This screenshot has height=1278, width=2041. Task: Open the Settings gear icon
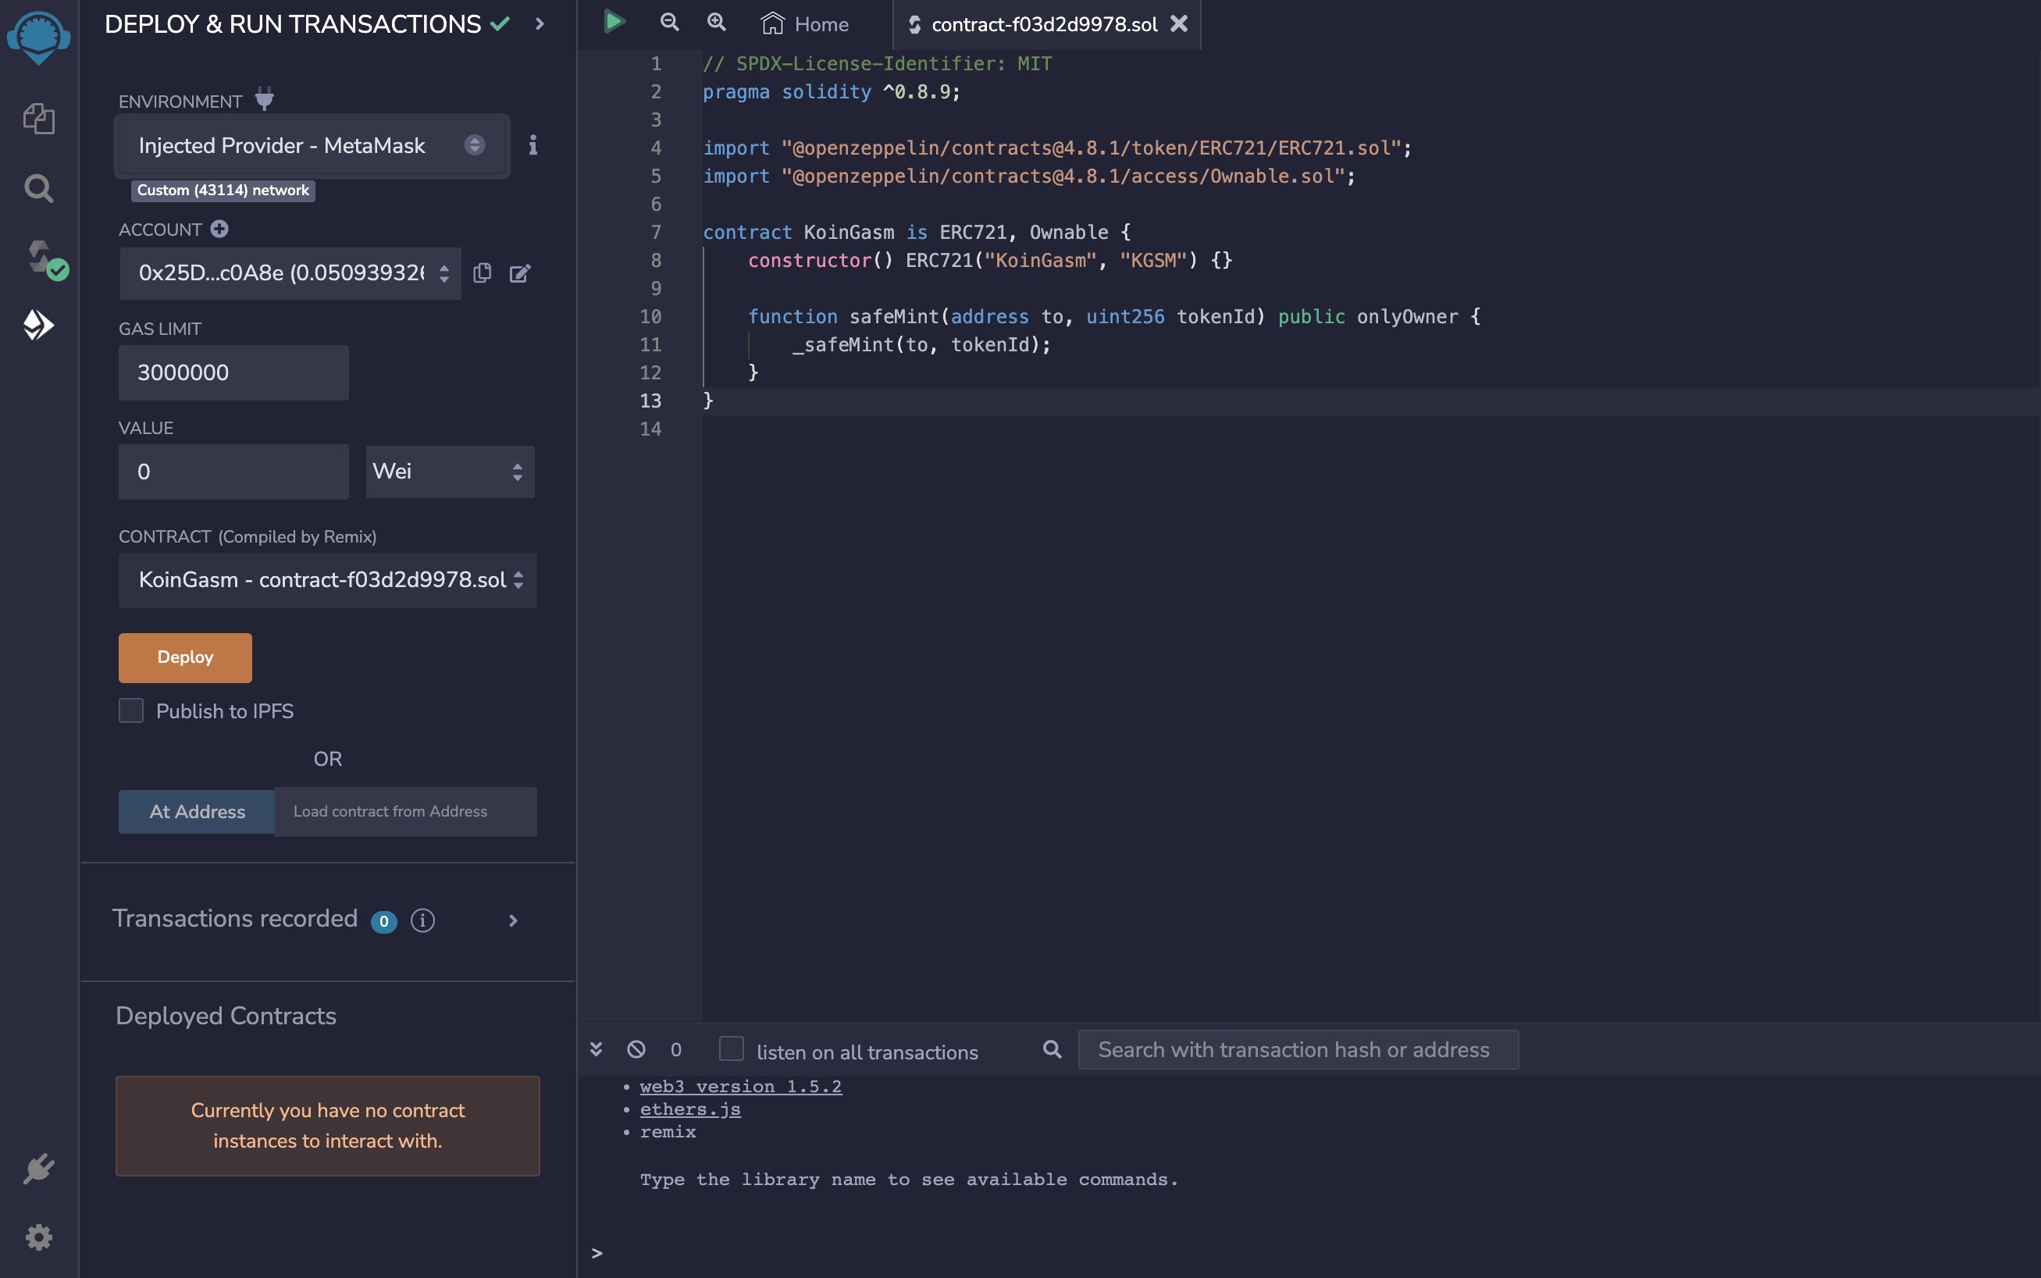point(39,1237)
